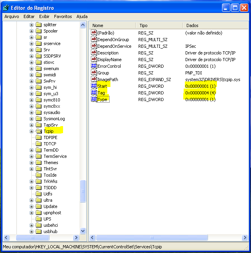The height and width of the screenshot is (253, 251).
Task: Click the folder icon next to Themes
Action: (38, 163)
